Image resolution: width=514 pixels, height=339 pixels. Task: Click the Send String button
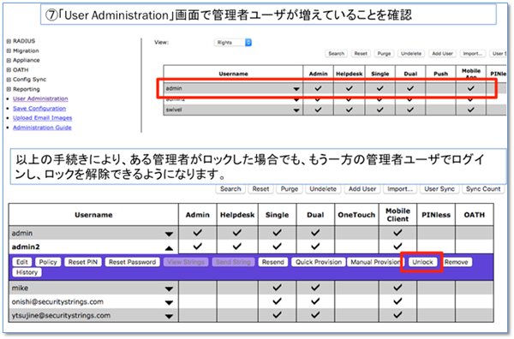coord(233,262)
